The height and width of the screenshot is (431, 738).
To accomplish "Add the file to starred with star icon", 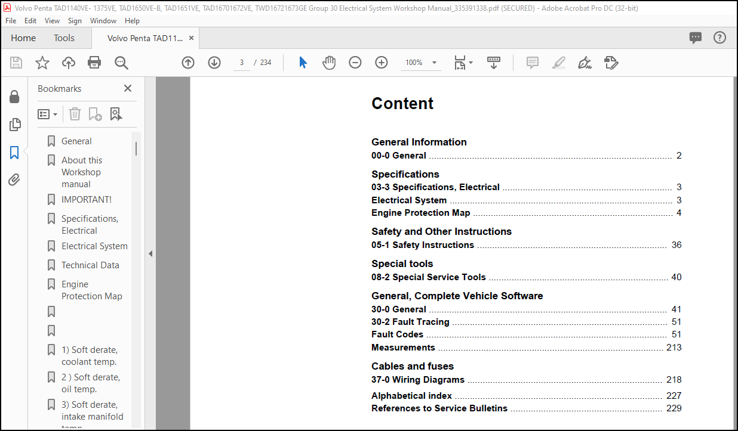I will coord(42,63).
